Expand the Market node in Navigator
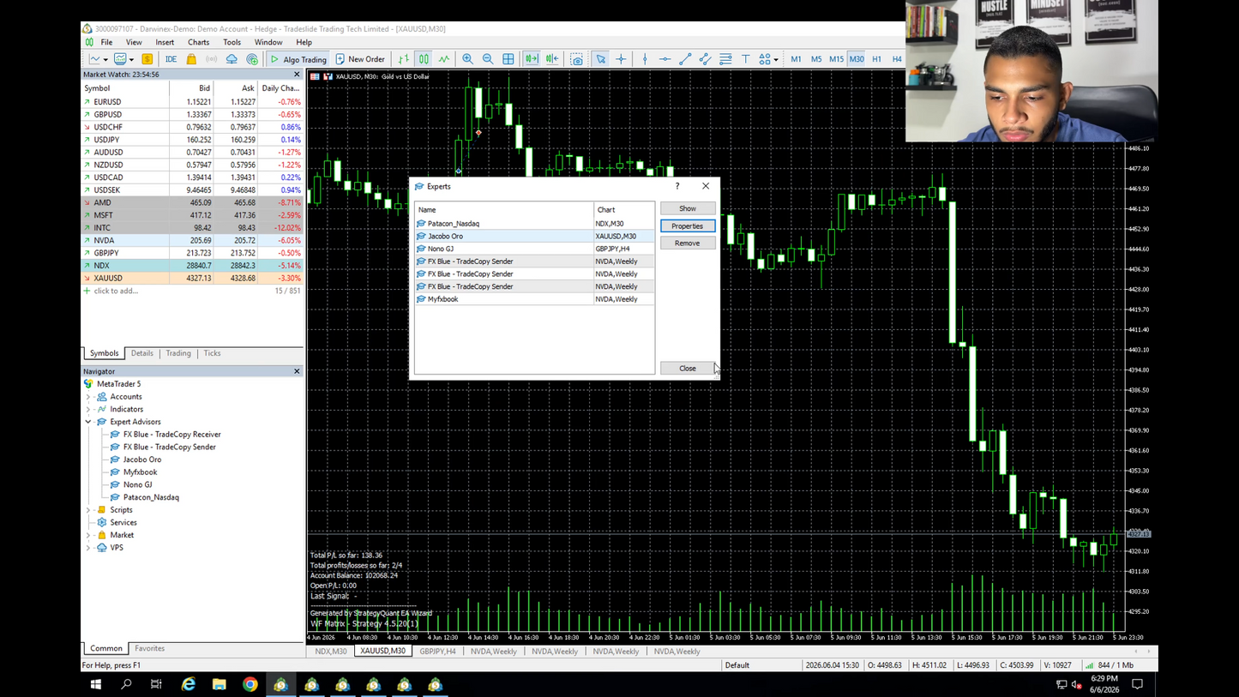Viewport: 1239px width, 697px height. pos(88,535)
